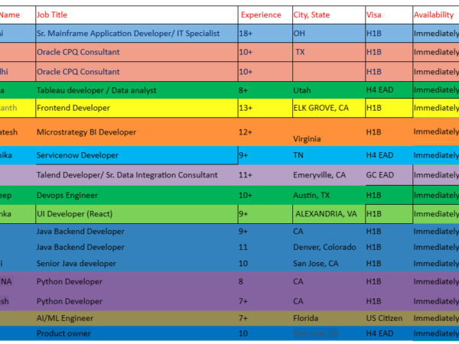Image resolution: width=459 pixels, height=344 pixels.
Task: Click the US Citizen visa cell
Action: click(385, 316)
